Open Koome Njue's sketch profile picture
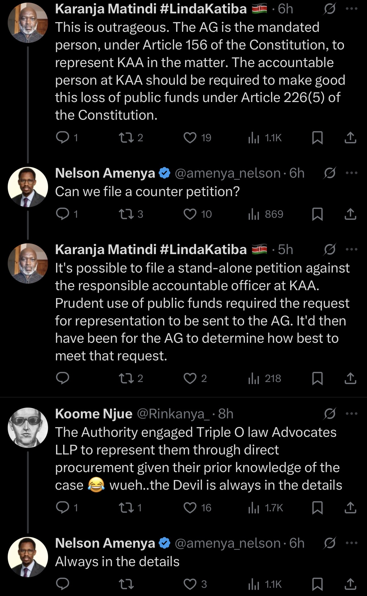 [x=28, y=428]
